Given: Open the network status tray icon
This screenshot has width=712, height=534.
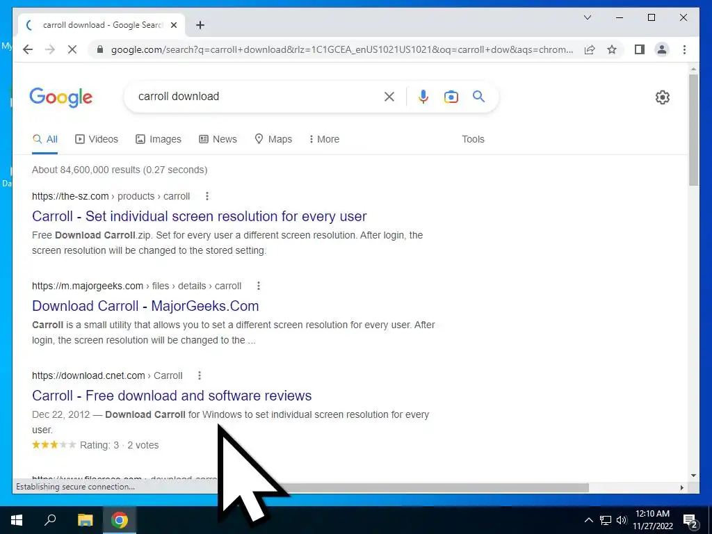Looking at the screenshot, I should coord(606,520).
